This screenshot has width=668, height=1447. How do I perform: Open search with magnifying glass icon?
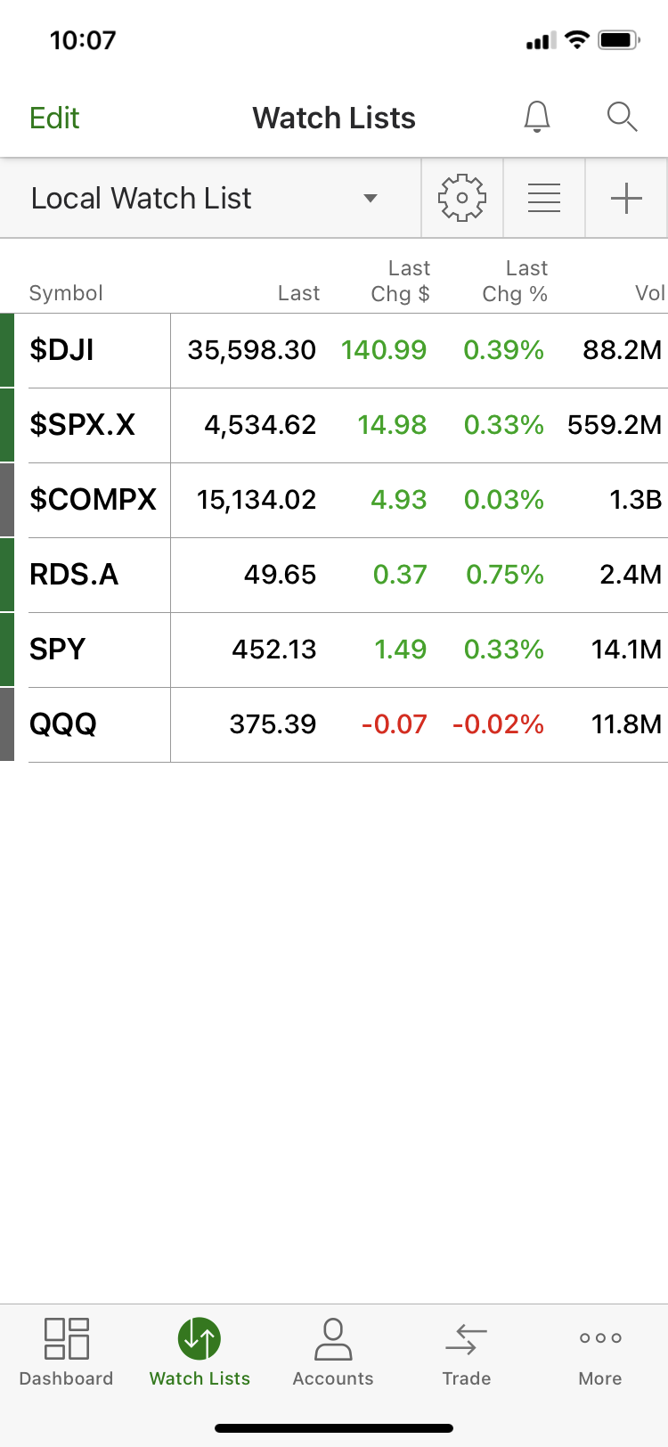tap(621, 117)
